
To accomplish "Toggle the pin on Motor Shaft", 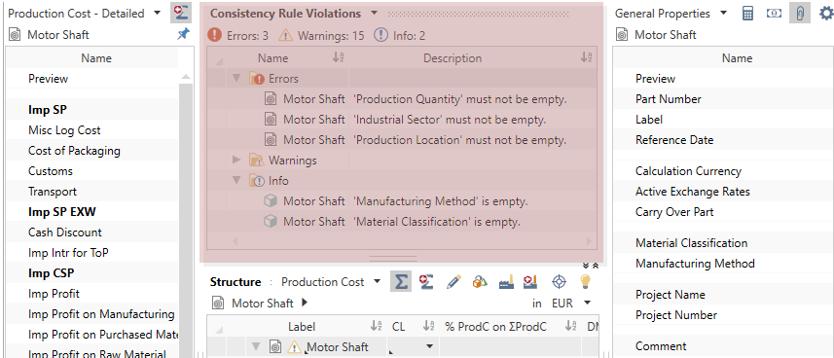I will pyautogui.click(x=183, y=35).
